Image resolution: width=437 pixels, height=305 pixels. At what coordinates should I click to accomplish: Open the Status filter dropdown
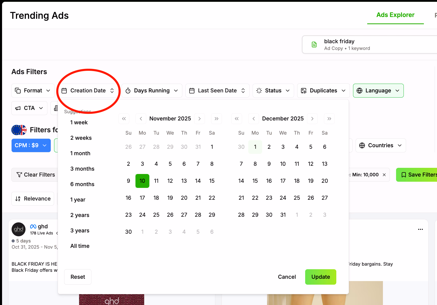(x=273, y=90)
